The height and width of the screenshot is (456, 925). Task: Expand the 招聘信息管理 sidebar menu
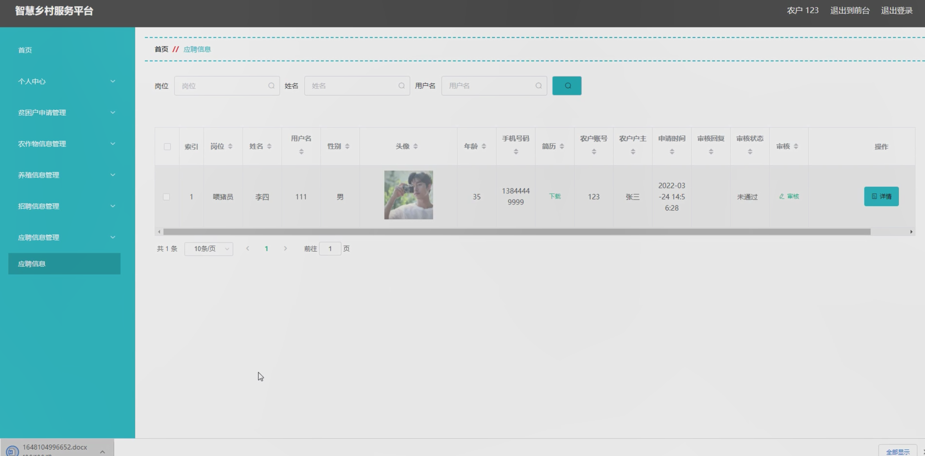coord(66,206)
